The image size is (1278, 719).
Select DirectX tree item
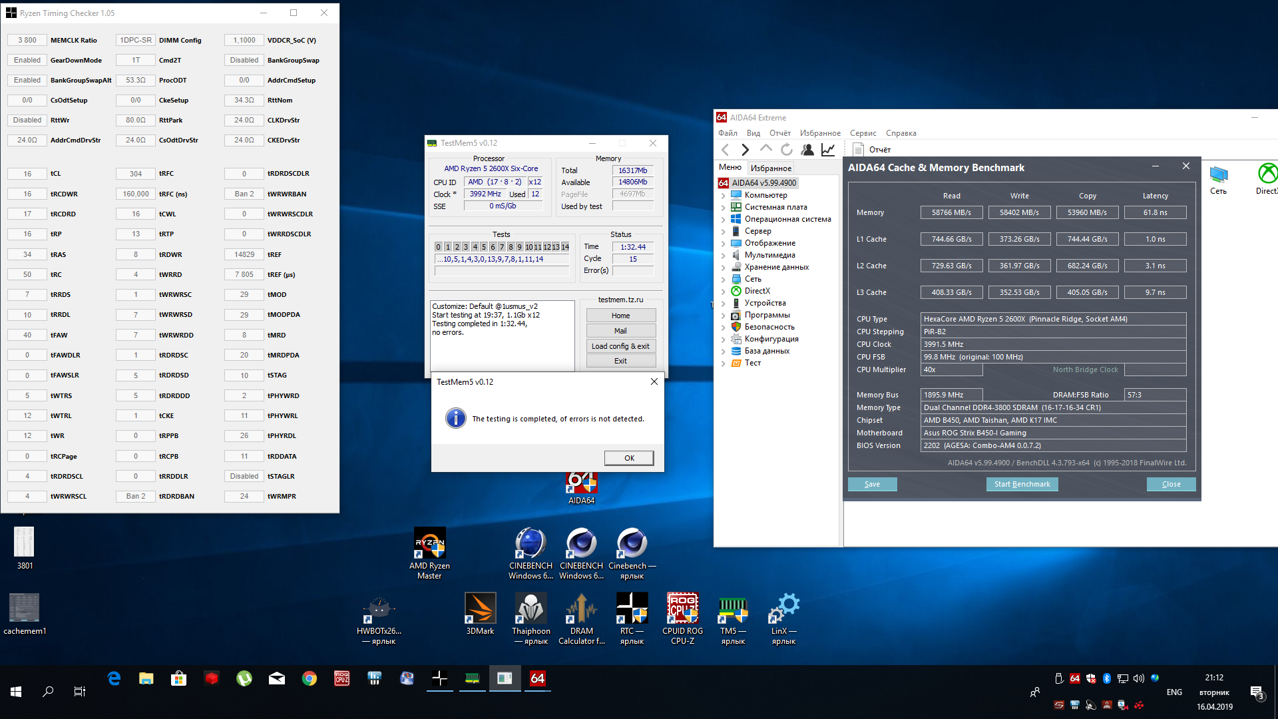click(757, 291)
